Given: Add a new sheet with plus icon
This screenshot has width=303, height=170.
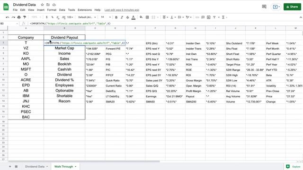Looking at the screenshot, I should (10, 166).
